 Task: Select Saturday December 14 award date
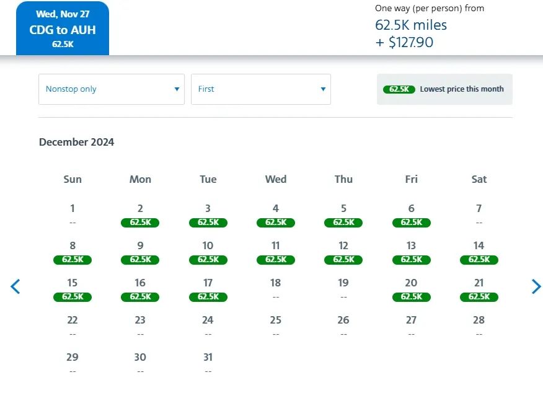click(479, 253)
